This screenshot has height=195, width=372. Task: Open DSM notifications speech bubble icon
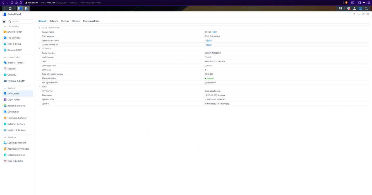349,9
